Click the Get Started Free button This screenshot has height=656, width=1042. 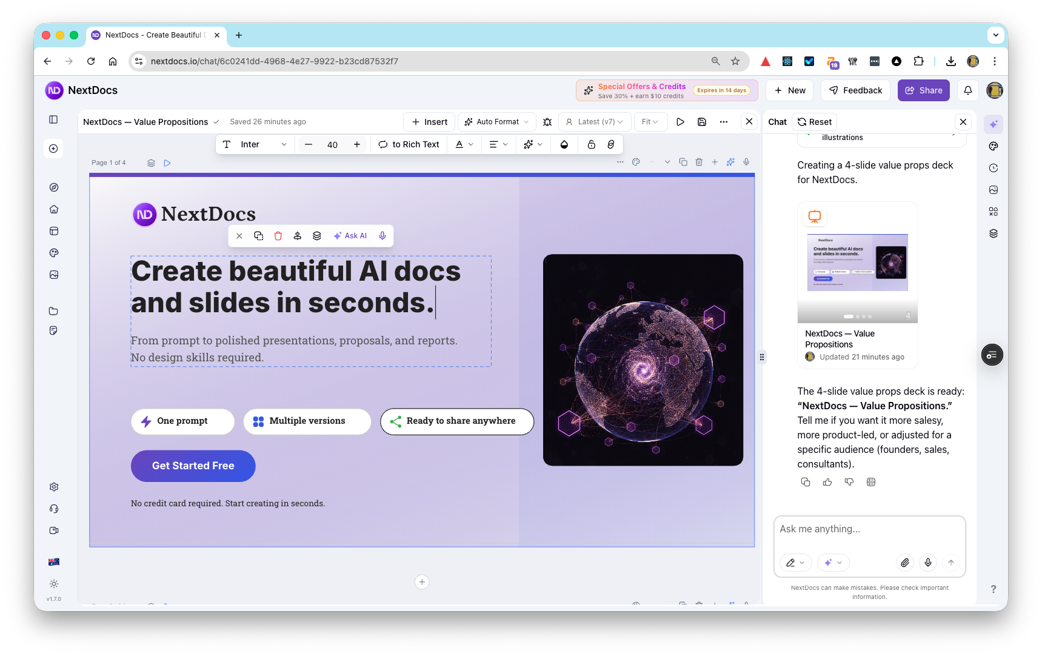pyautogui.click(x=193, y=466)
